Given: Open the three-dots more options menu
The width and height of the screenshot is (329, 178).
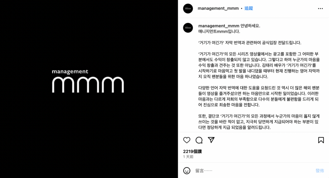Looking at the screenshot, I should [x=320, y=9].
